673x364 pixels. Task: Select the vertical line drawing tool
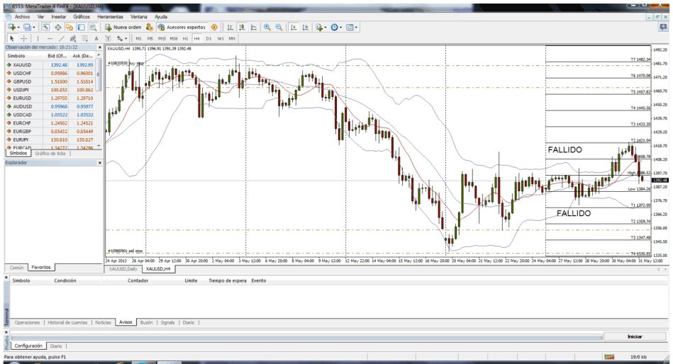[39, 38]
